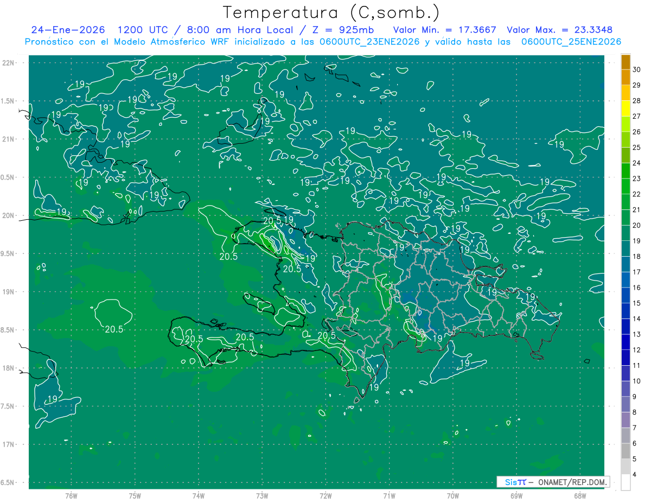Image resolution: width=651 pixels, height=503 pixels.
Task: Click the number "17" on the color scale
Action: click(x=636, y=272)
